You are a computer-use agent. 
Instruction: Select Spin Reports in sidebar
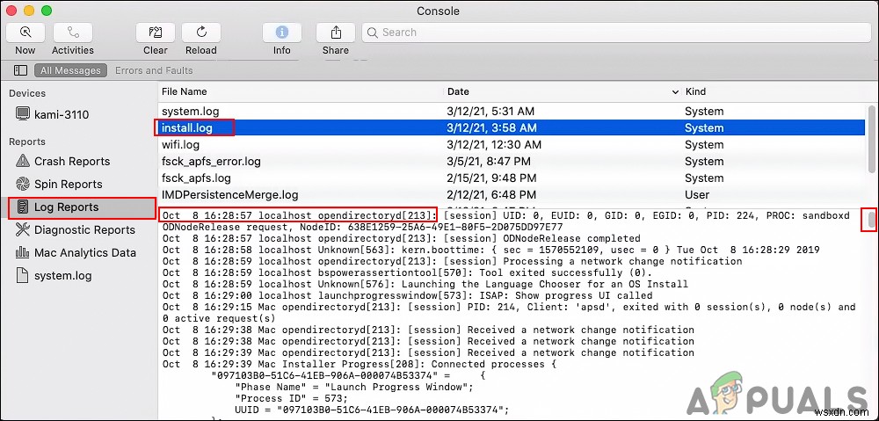[69, 185]
